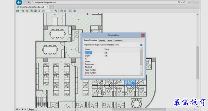Switch to the Display tab
Viewport: 208px width, 111px height.
pos(102,40)
